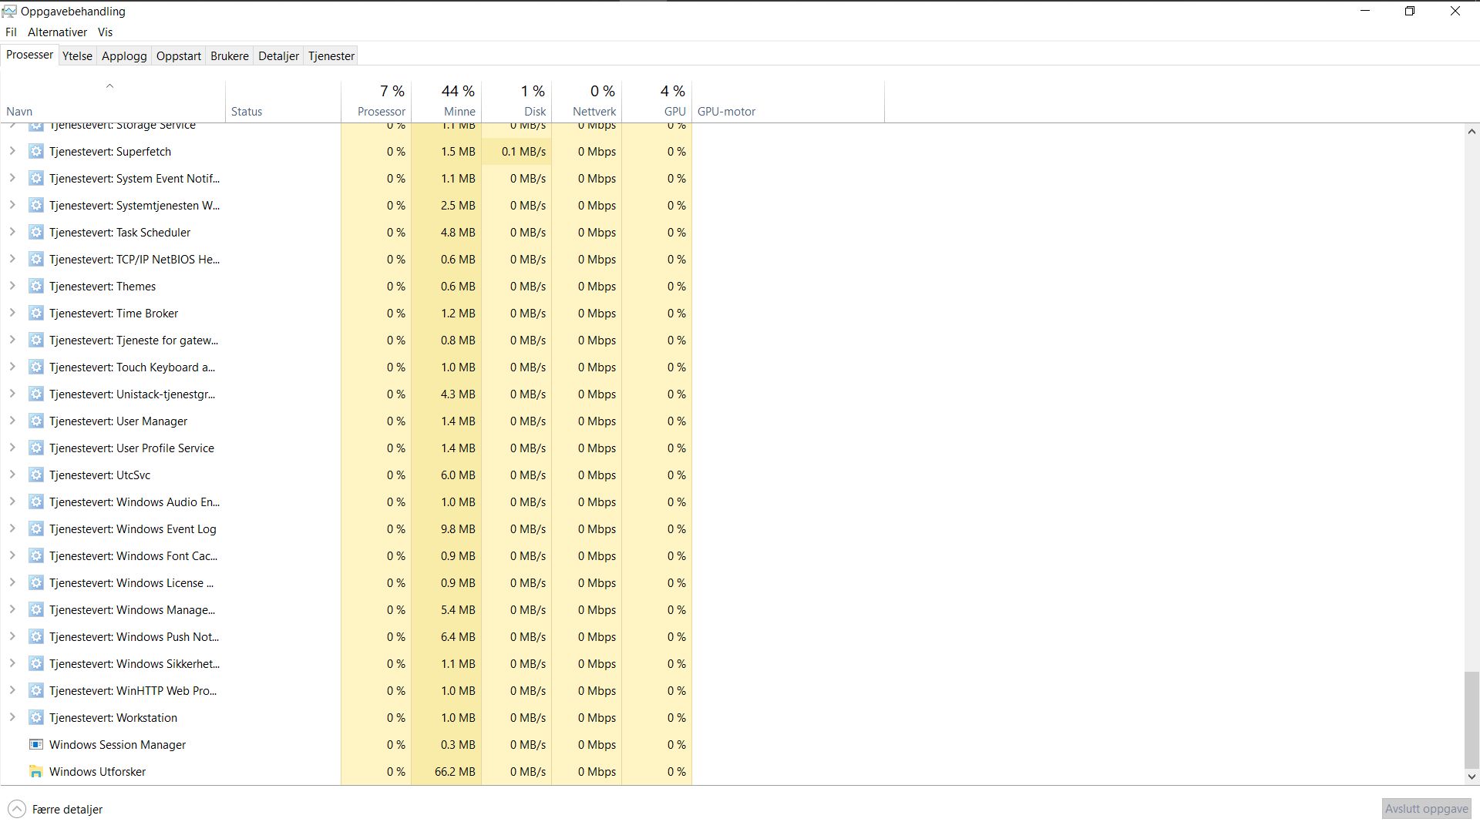Image resolution: width=1480 pixels, height=832 pixels.
Task: Switch to the Applogg tab
Action: pos(124,56)
